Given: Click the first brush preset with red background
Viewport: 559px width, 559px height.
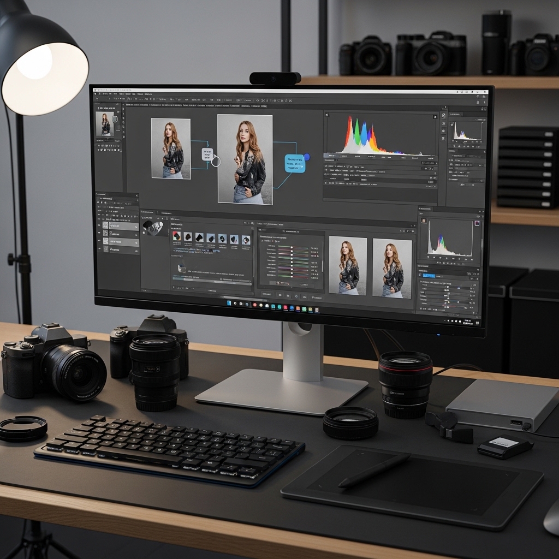Looking at the screenshot, I should [176, 236].
